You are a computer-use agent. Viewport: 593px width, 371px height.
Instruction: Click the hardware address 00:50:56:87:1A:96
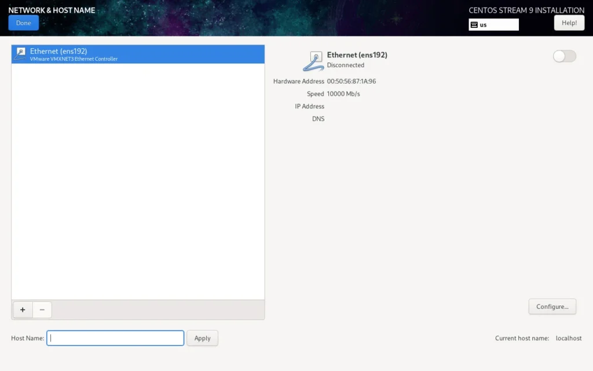pyautogui.click(x=351, y=81)
